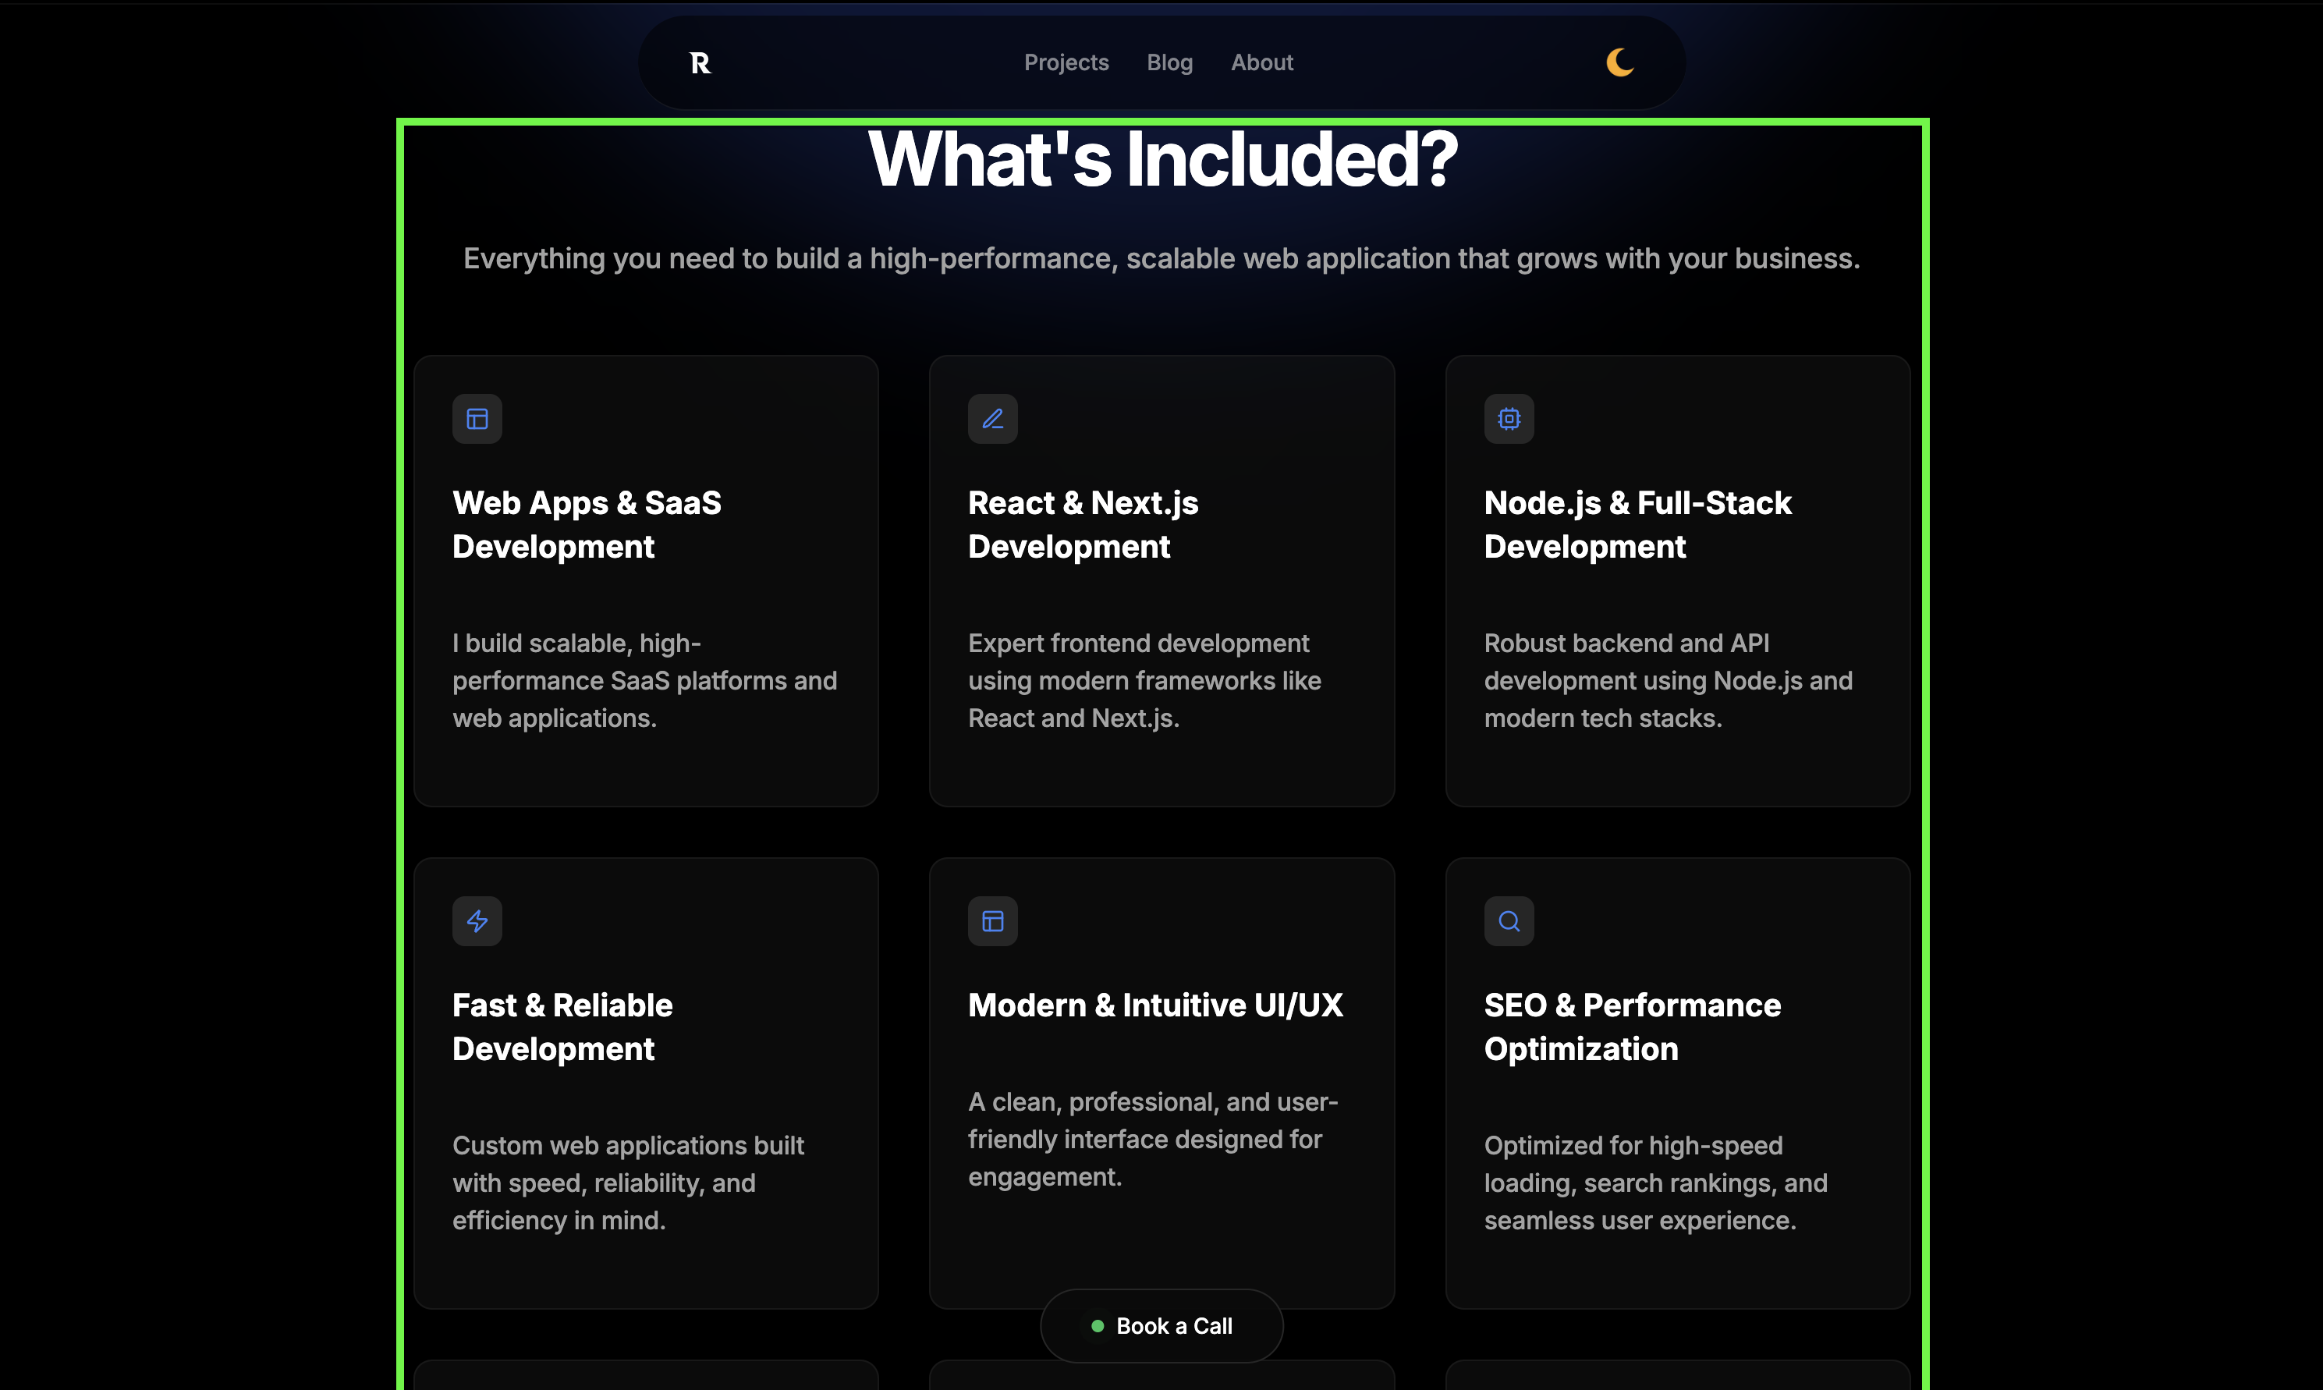Image resolution: width=2323 pixels, height=1390 pixels.
Task: Click the SEO & Performance Optimization title
Action: (x=1632, y=1027)
